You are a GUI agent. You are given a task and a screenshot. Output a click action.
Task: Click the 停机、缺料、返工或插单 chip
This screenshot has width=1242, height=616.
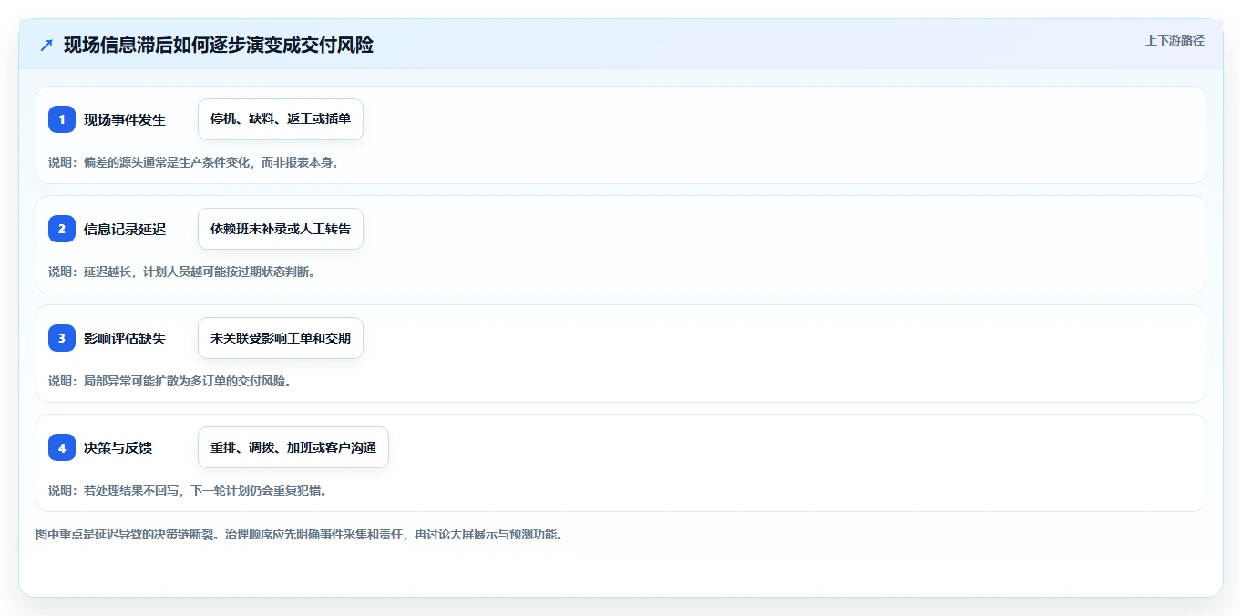pos(281,119)
